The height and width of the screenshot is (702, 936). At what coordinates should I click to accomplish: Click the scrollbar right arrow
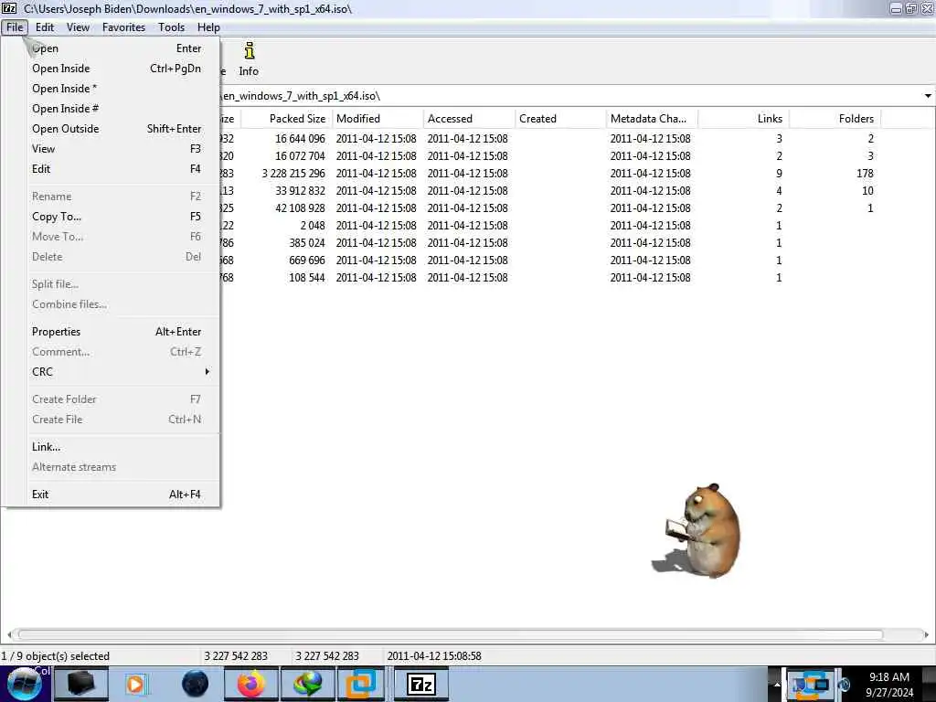pos(926,634)
